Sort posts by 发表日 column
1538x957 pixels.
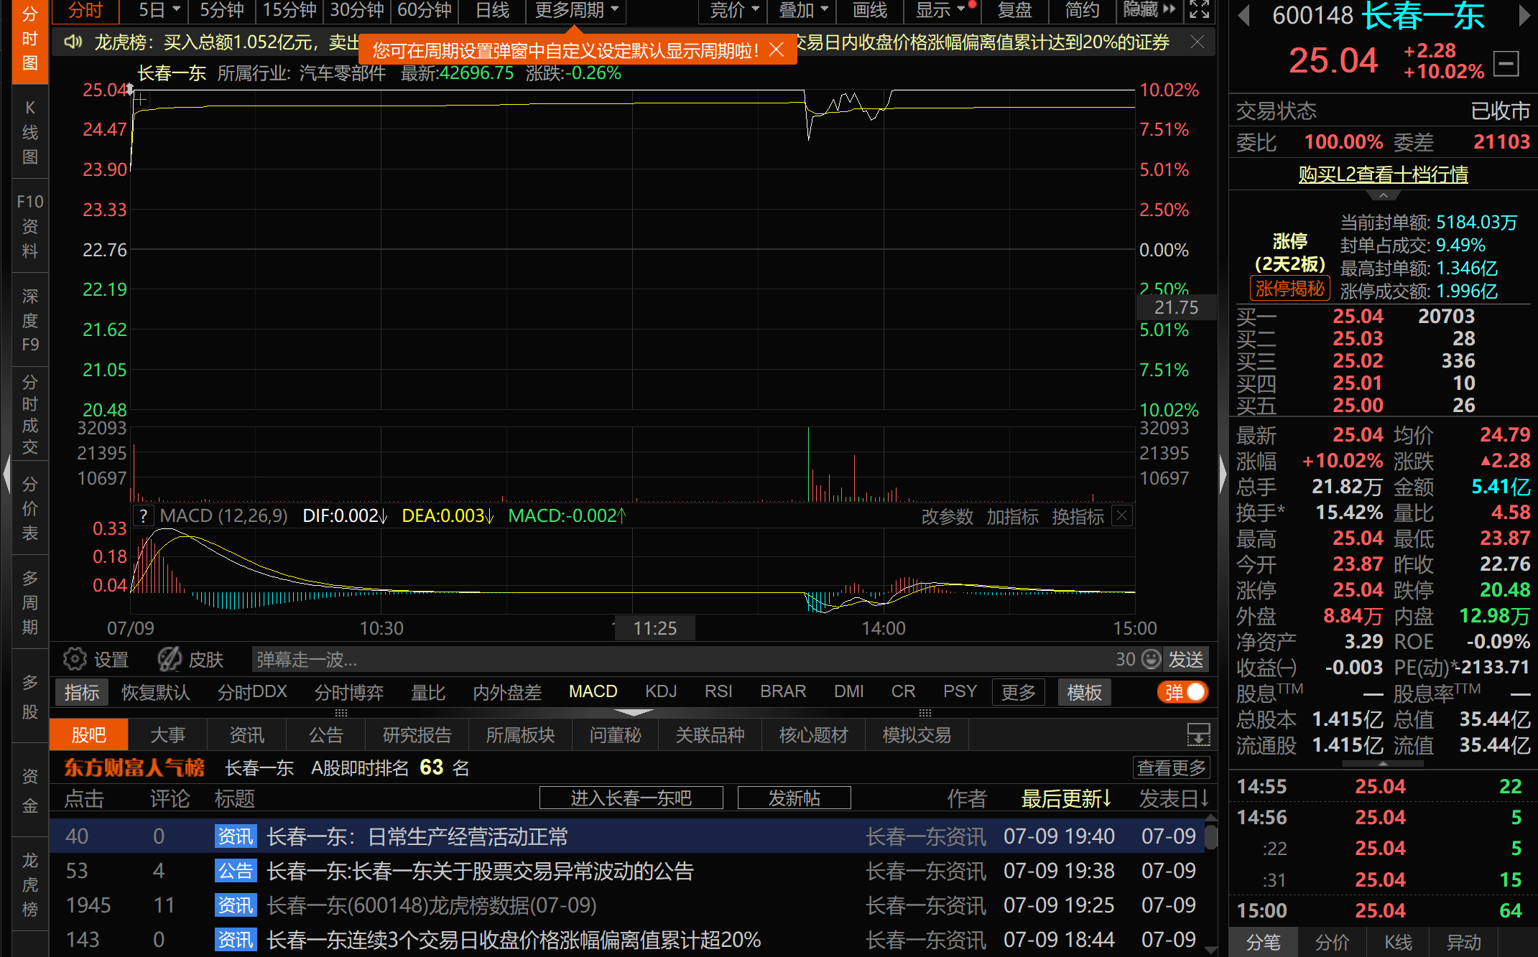1175,798
